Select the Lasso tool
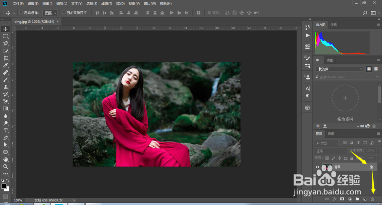Viewport: 382px width, 205px height. [x=5, y=43]
